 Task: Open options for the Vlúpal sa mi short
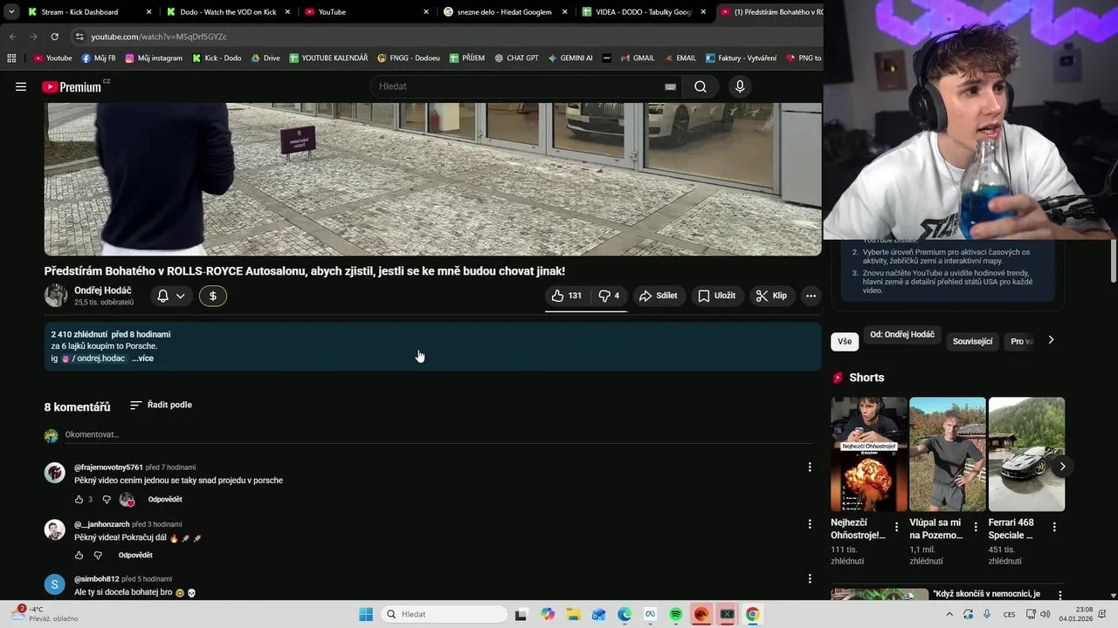click(975, 528)
